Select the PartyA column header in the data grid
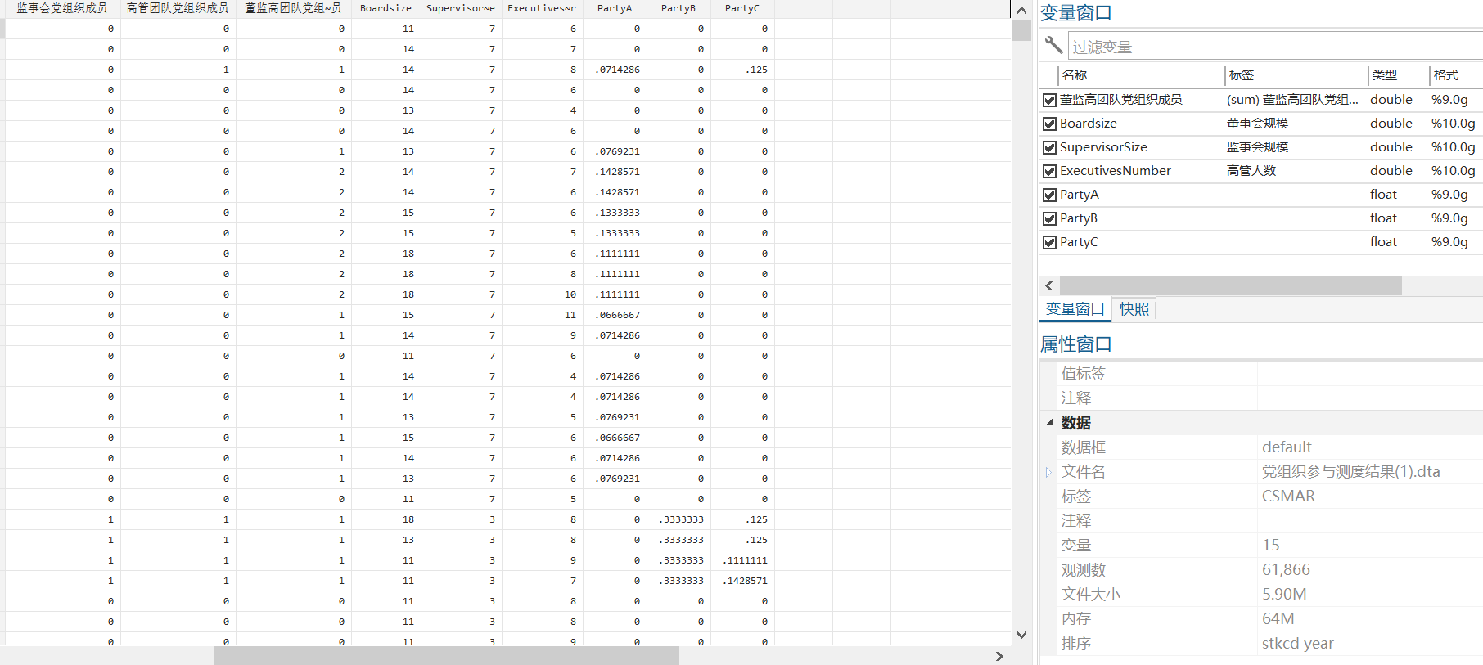 (x=615, y=8)
